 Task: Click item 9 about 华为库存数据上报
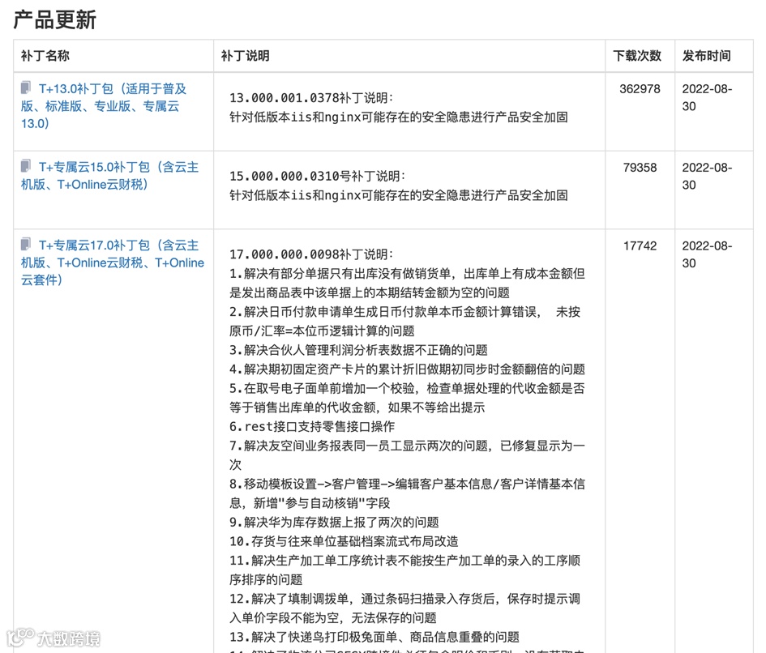pos(334,522)
